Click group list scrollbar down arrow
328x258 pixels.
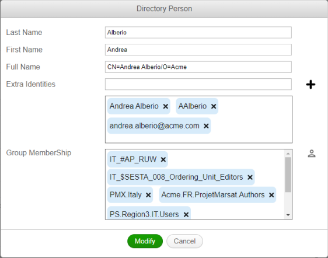[288, 215]
